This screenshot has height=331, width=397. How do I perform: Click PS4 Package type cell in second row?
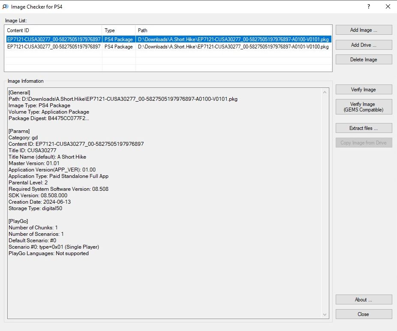coord(119,47)
